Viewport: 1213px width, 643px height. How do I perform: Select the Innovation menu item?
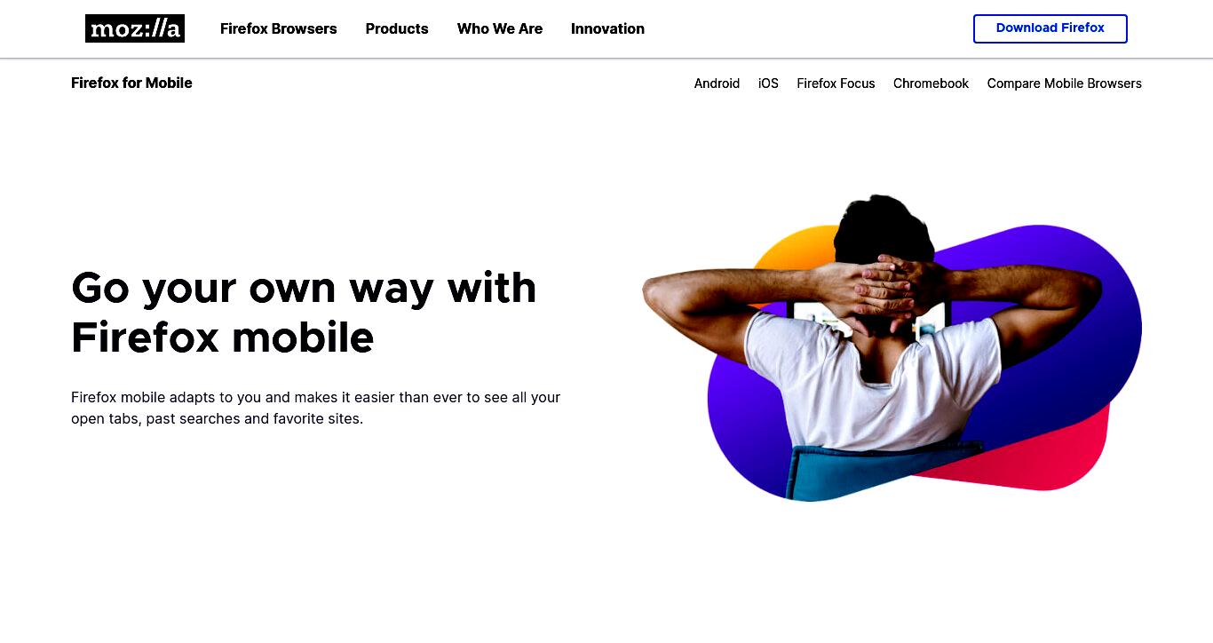click(x=607, y=28)
